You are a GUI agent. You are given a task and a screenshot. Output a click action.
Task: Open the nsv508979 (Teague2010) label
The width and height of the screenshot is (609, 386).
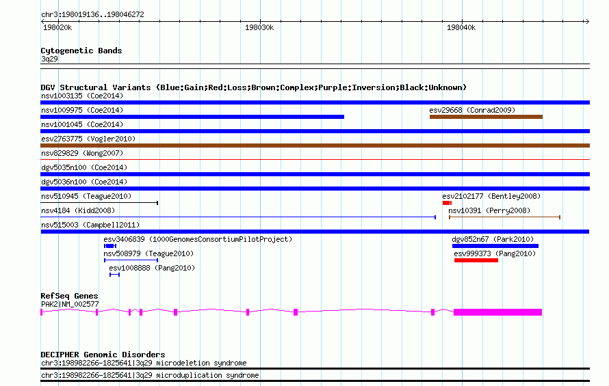click(x=148, y=253)
